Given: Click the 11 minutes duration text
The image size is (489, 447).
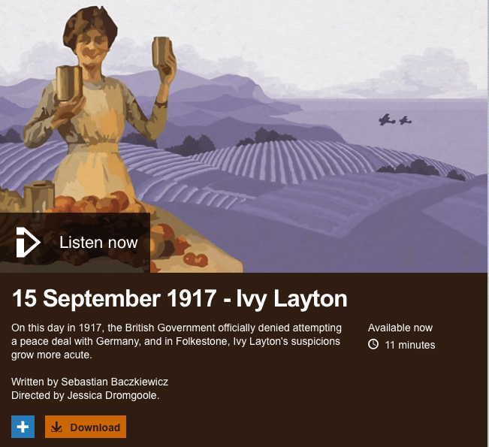Looking at the screenshot, I should click(x=410, y=345).
